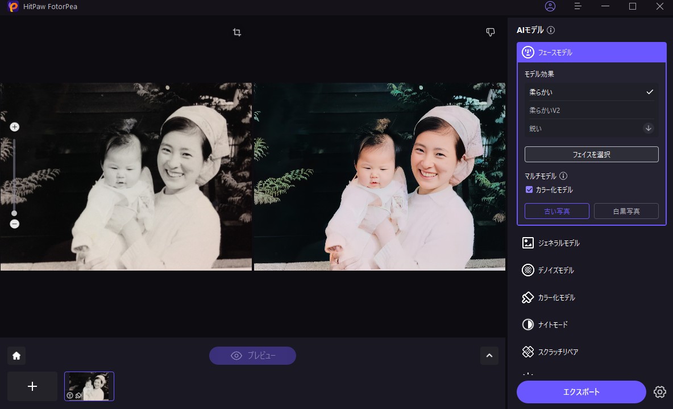Click the crop tool icon
This screenshot has height=409, width=673.
click(x=237, y=32)
